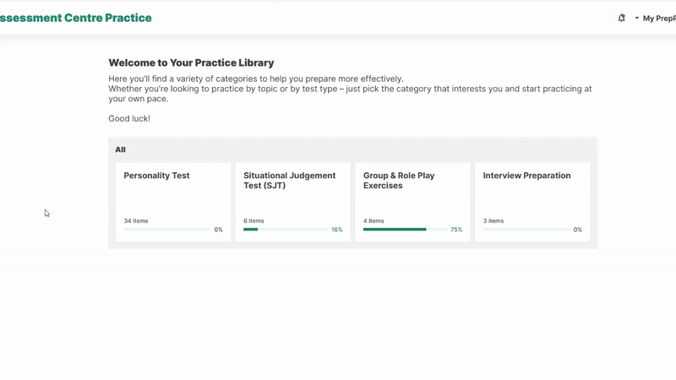Click the Personality Test progress bar

166,230
